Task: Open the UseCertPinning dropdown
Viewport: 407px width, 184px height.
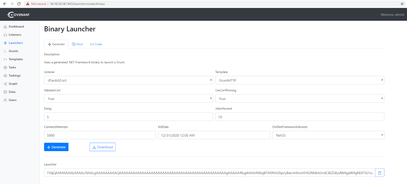Action: [300, 99]
